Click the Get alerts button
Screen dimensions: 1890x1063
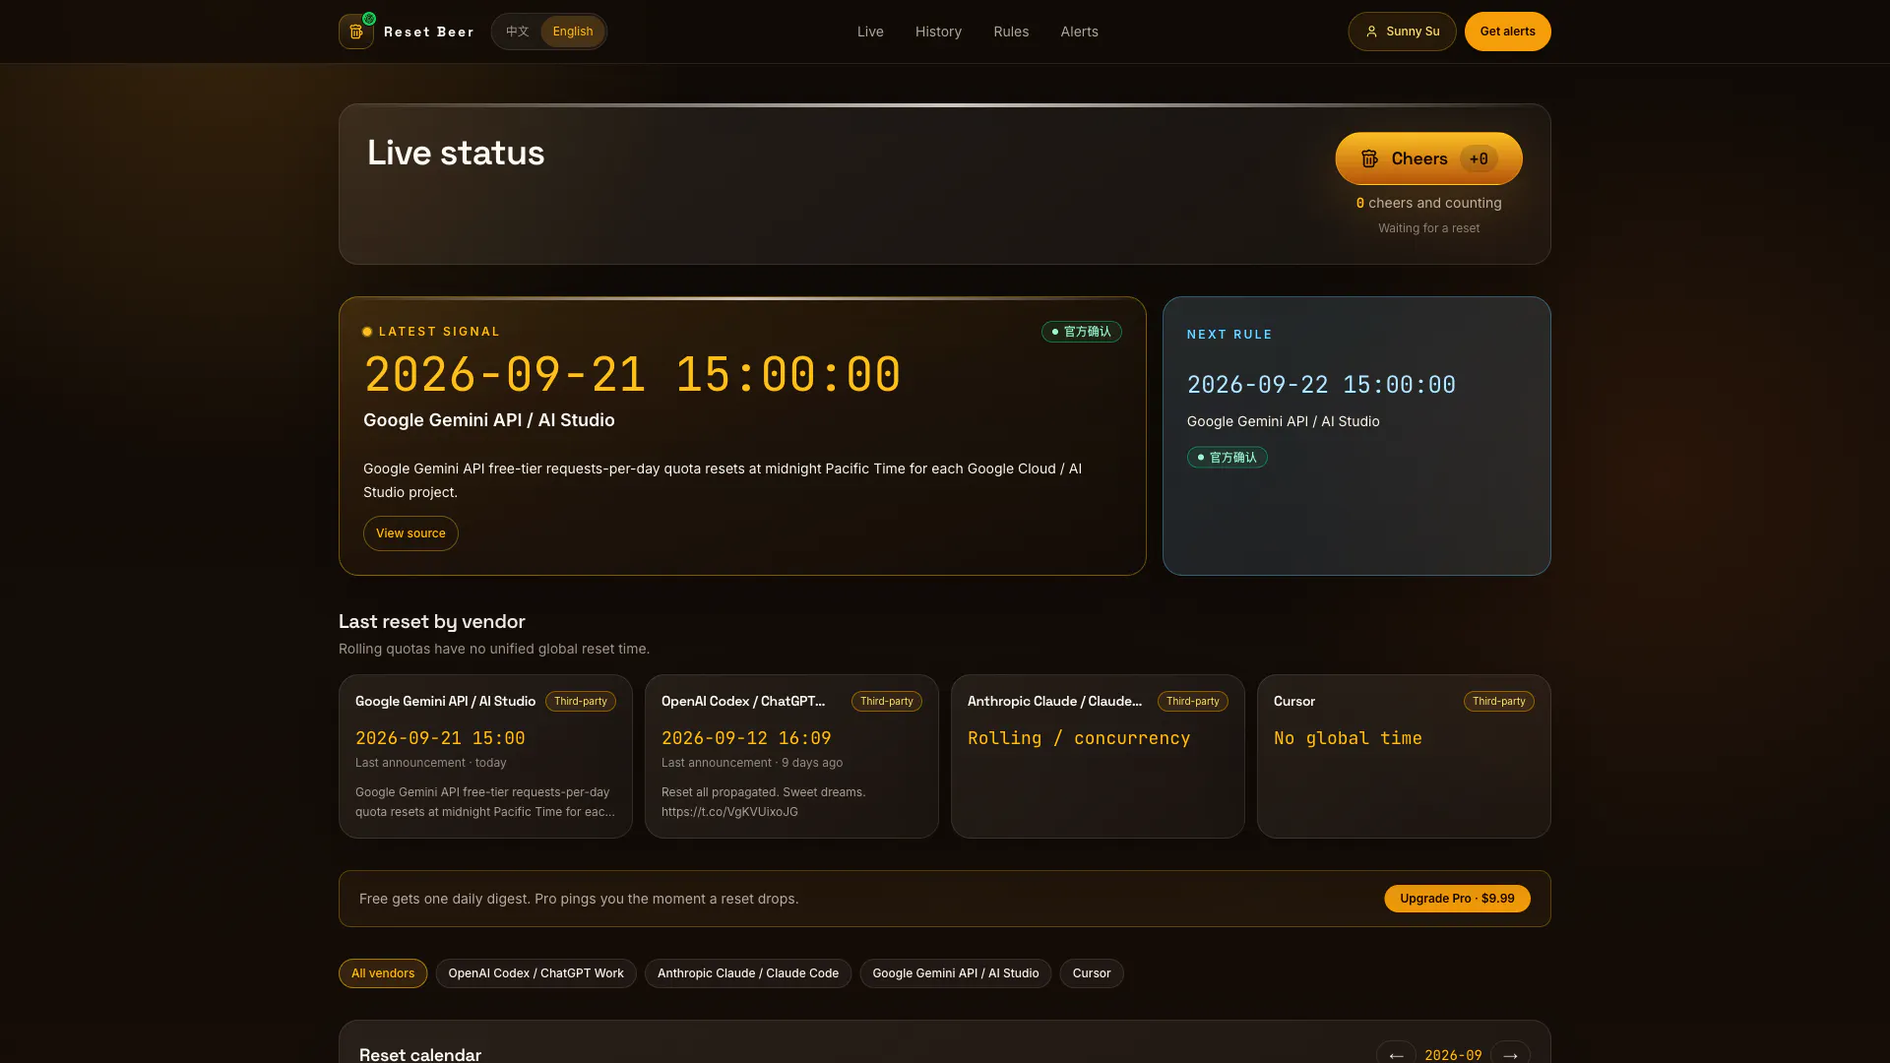1507,31
